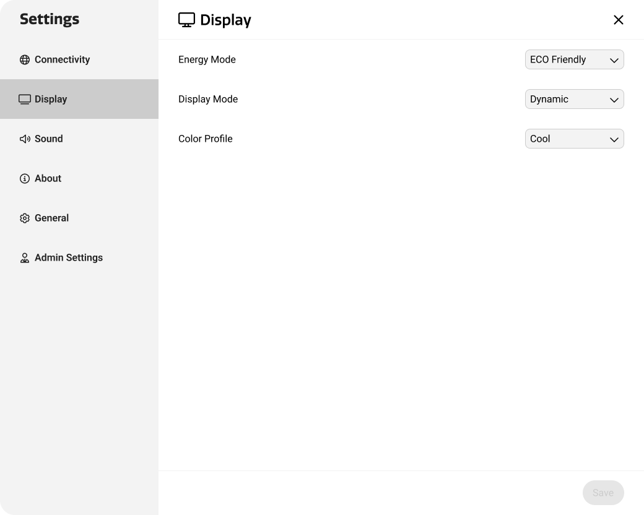Open the Energy Mode dropdown showing ECO Friendly
Image resolution: width=644 pixels, height=515 pixels.
click(x=574, y=59)
